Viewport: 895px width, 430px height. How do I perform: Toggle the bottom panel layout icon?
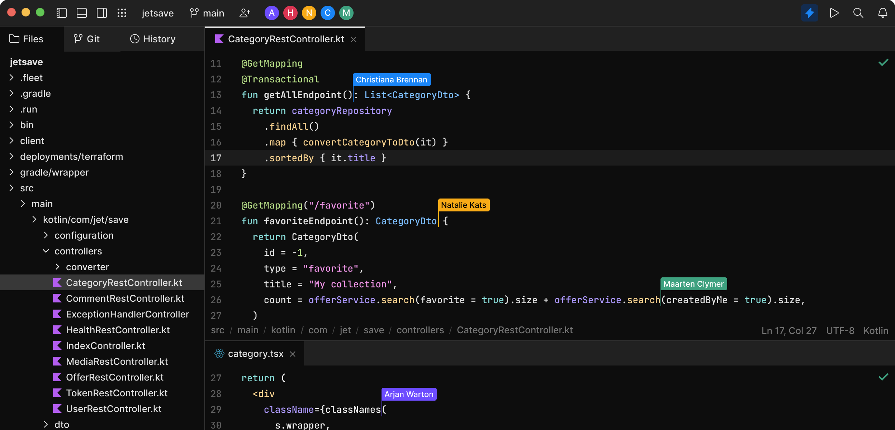coord(82,13)
